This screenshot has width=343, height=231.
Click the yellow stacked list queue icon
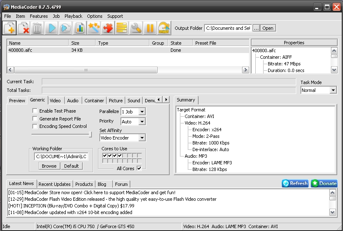pyautogui.click(x=122, y=28)
